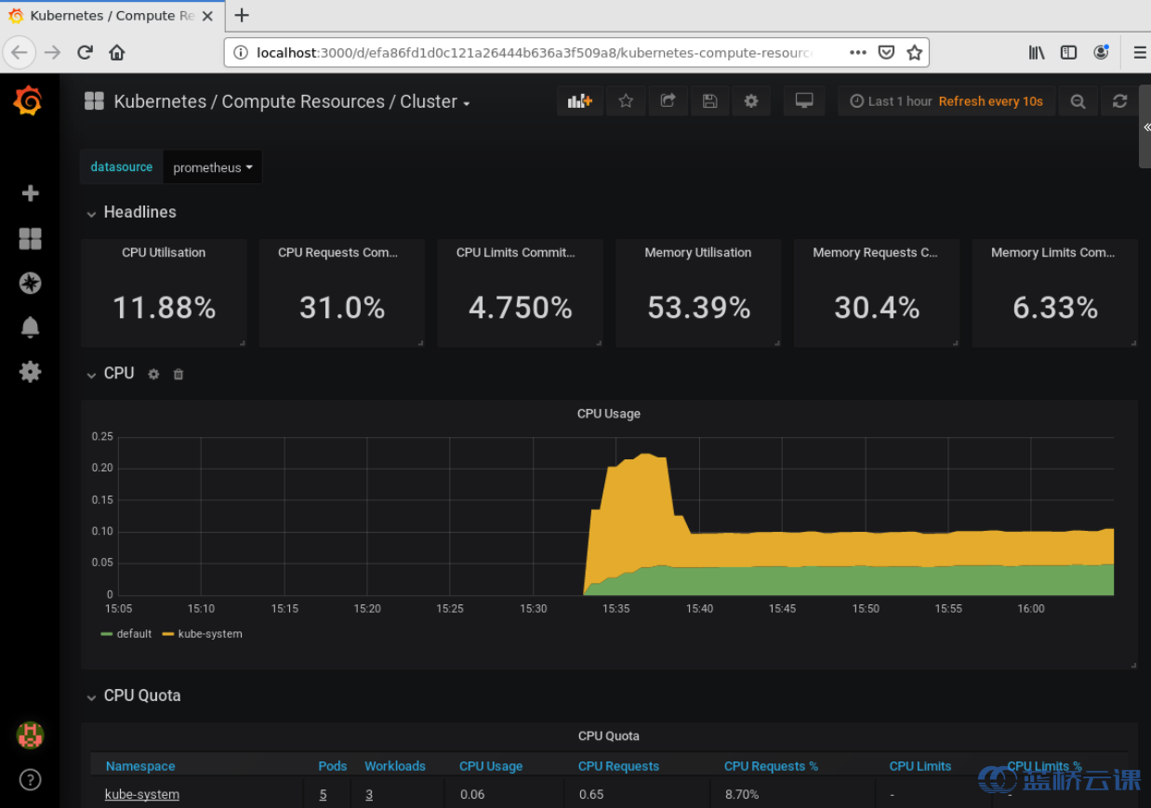The image size is (1151, 808).
Task: Cycle view mode with monitor icon
Action: (804, 101)
